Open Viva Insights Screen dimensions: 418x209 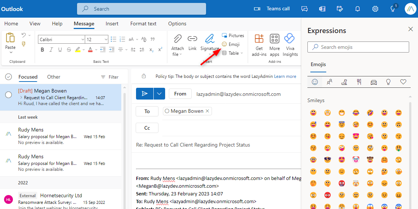click(x=290, y=45)
